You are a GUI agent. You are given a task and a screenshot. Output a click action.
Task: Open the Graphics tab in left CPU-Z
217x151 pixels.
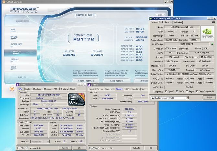[64, 89]
